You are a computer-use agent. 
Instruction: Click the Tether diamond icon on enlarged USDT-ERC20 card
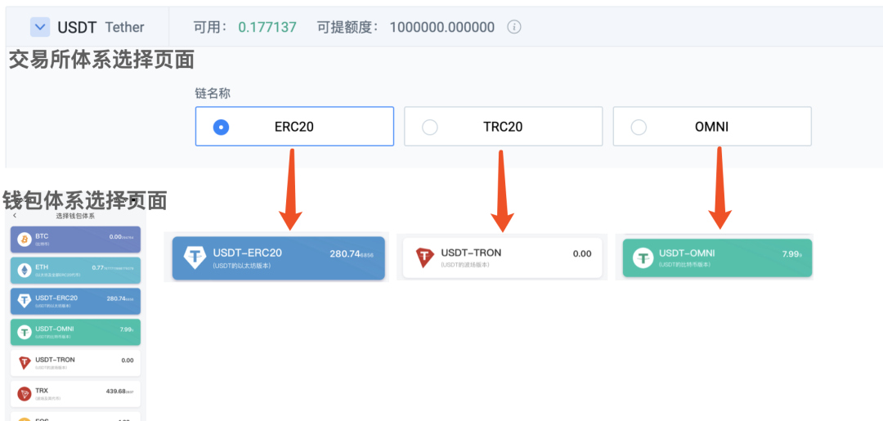(x=195, y=258)
